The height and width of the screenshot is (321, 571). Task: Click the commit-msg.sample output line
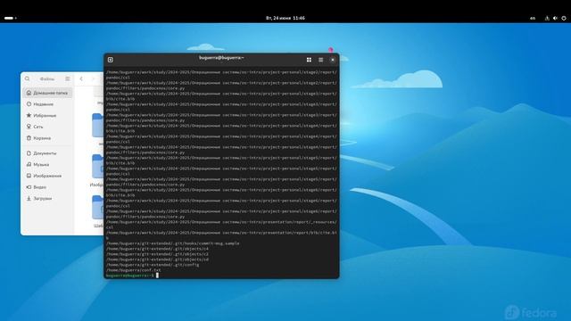(172, 243)
